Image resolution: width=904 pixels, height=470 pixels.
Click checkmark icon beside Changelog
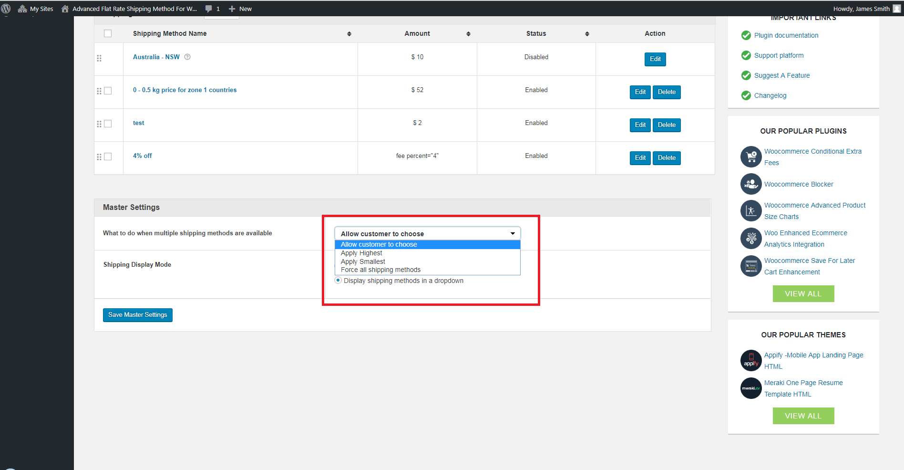746,95
